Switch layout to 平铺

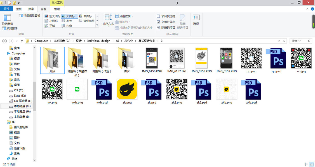[x=50, y=26]
